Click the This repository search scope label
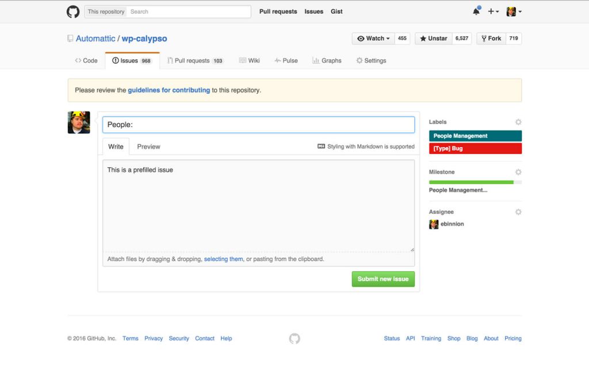Viewport: 589px width, 368px height. point(106,11)
